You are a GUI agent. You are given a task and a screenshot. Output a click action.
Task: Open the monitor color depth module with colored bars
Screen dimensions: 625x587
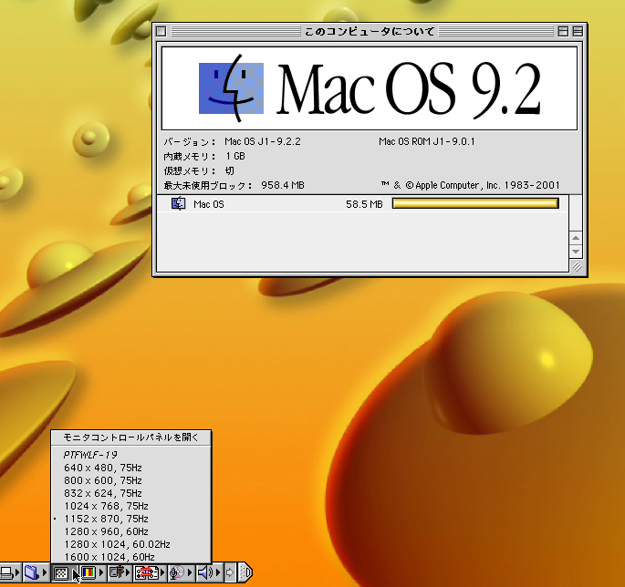(x=89, y=573)
